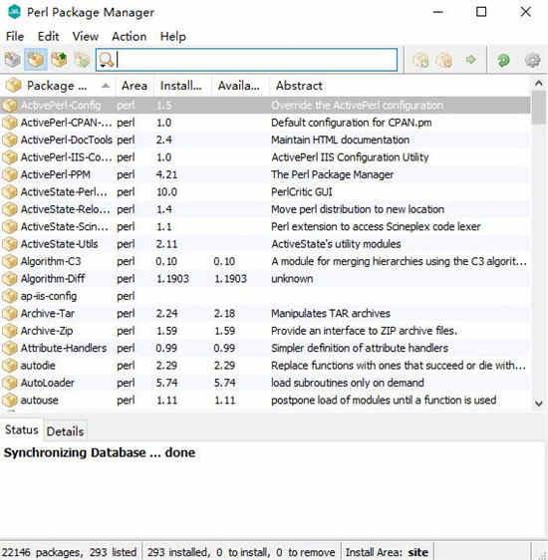Click the package icon beside Archive-Tar
This screenshot has width=548, height=560.
tap(10, 314)
